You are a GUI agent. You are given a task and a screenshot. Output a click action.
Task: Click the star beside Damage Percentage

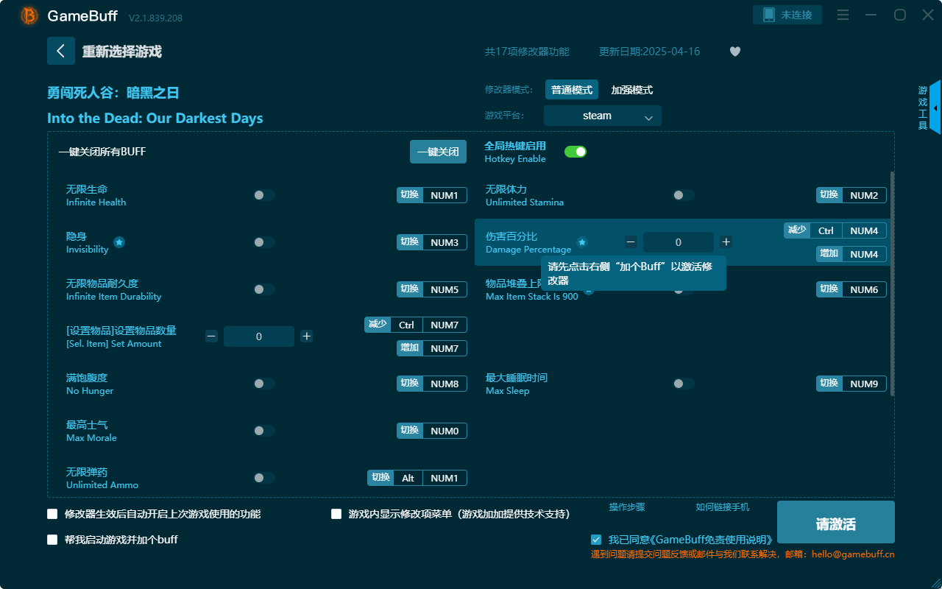[x=582, y=241]
